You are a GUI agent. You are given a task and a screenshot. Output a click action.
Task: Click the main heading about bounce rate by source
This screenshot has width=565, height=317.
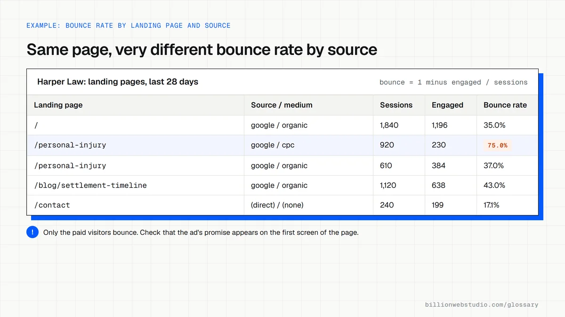(202, 50)
